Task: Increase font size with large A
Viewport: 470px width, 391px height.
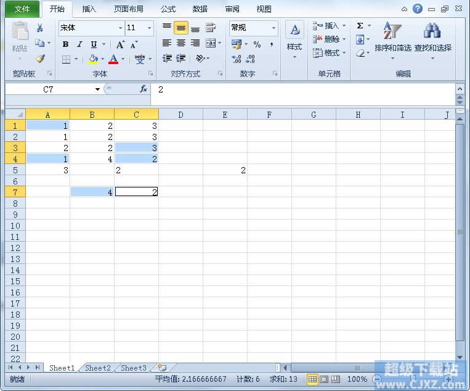Action: click(120, 44)
